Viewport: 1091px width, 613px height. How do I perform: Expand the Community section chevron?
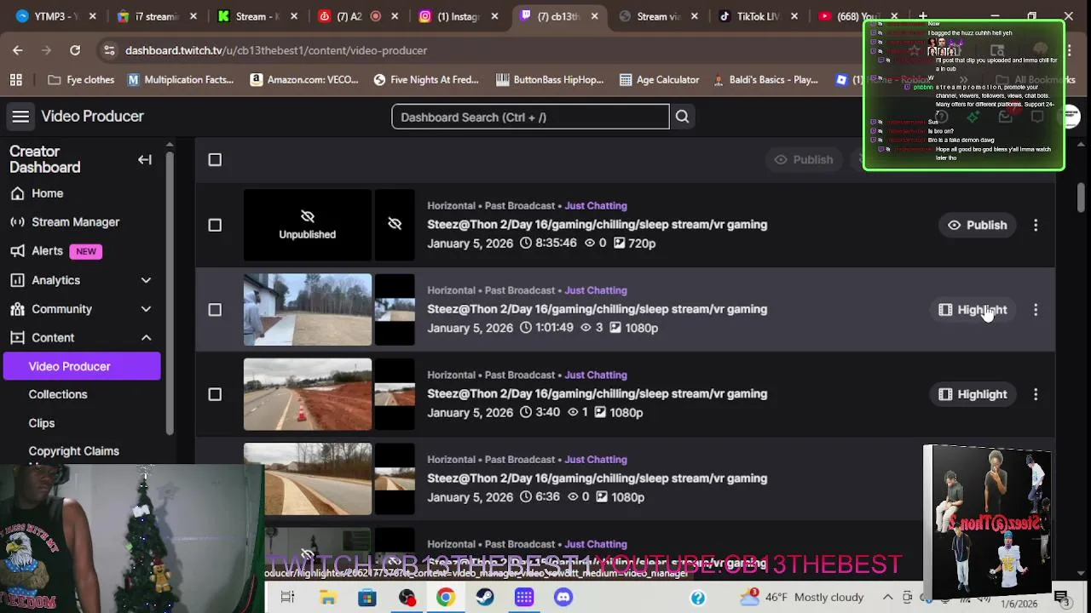pos(146,309)
